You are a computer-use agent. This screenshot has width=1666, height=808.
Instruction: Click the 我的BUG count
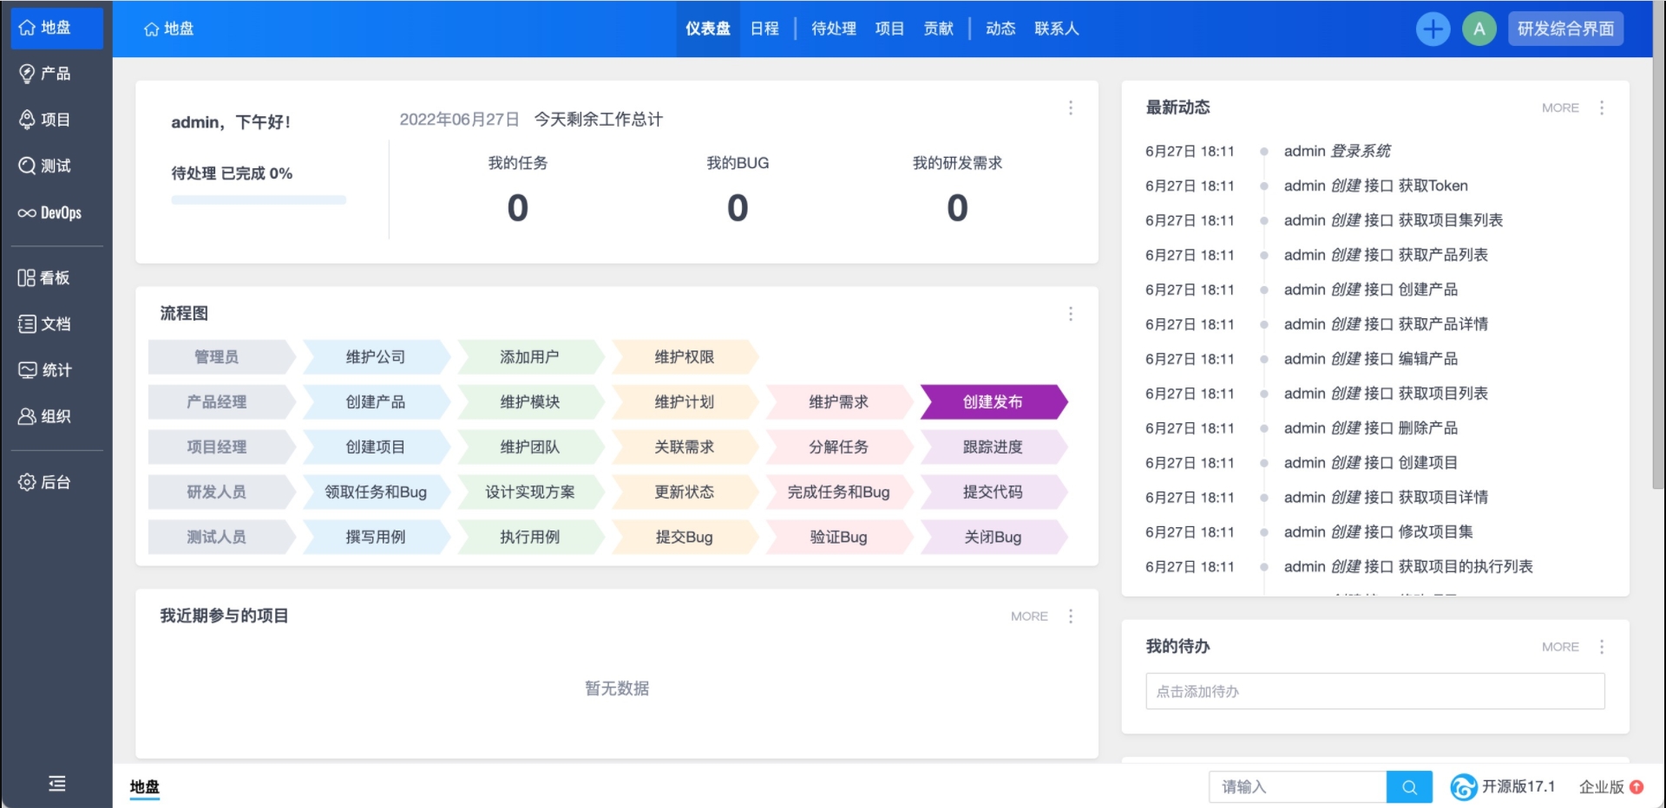click(738, 208)
